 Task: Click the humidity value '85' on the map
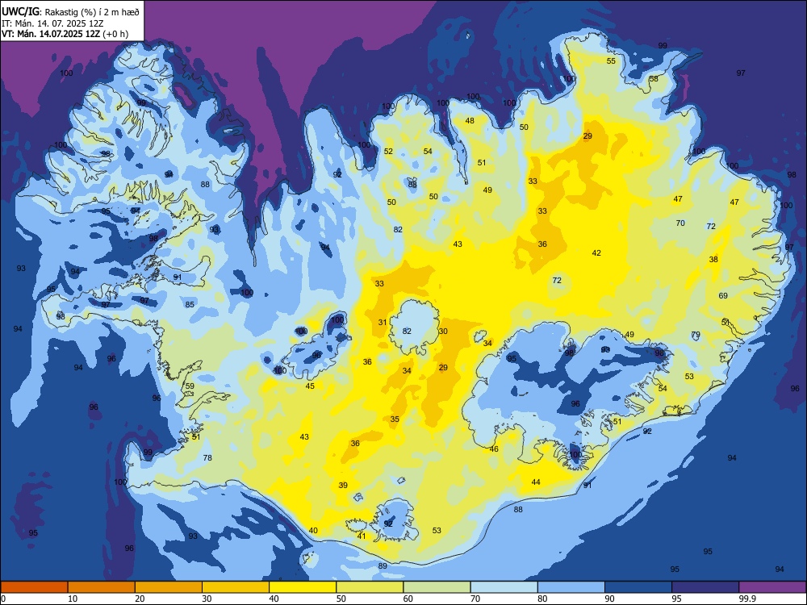pos(190,304)
